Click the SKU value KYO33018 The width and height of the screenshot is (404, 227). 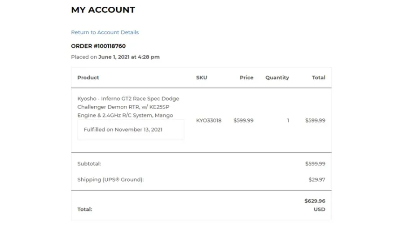209,120
